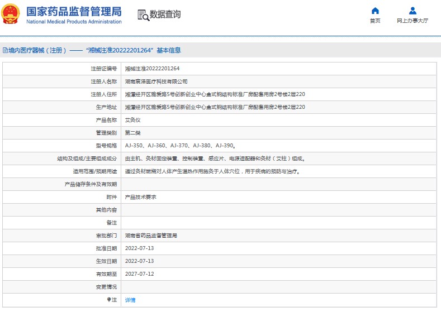Click the 注册证编号 row label
Image resolution: width=441 pixels, height=312 pixels.
tap(103, 69)
